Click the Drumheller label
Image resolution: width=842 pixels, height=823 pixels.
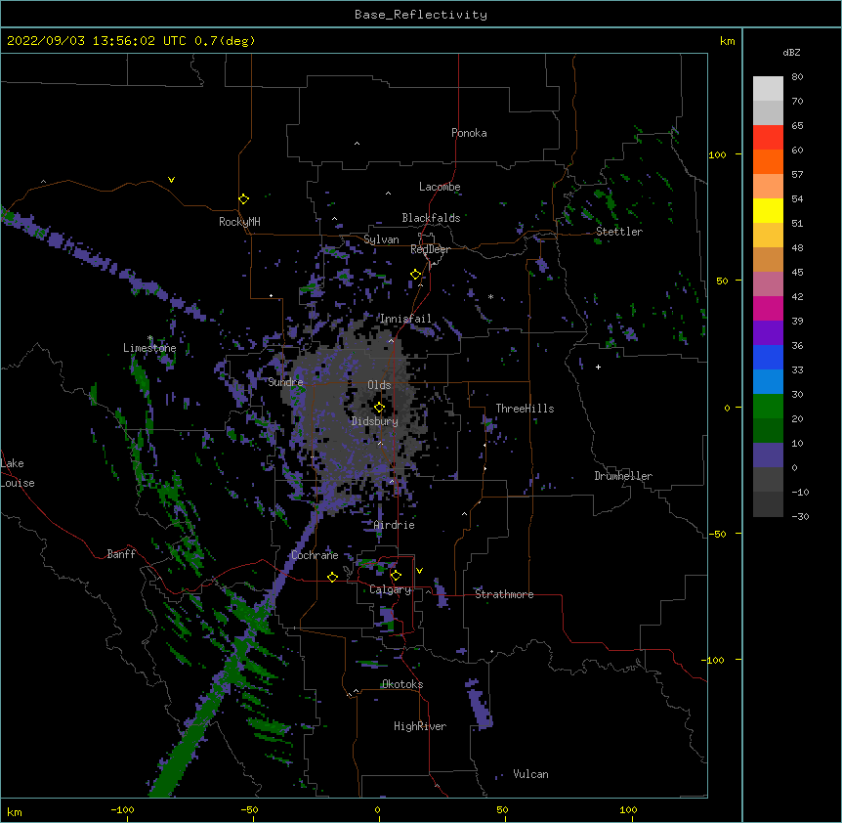pyautogui.click(x=623, y=476)
